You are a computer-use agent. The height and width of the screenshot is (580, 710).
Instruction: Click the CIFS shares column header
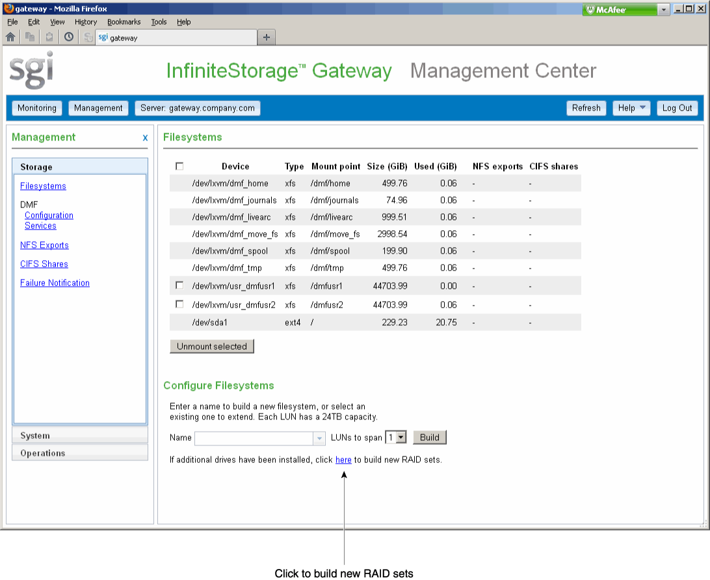pos(553,166)
